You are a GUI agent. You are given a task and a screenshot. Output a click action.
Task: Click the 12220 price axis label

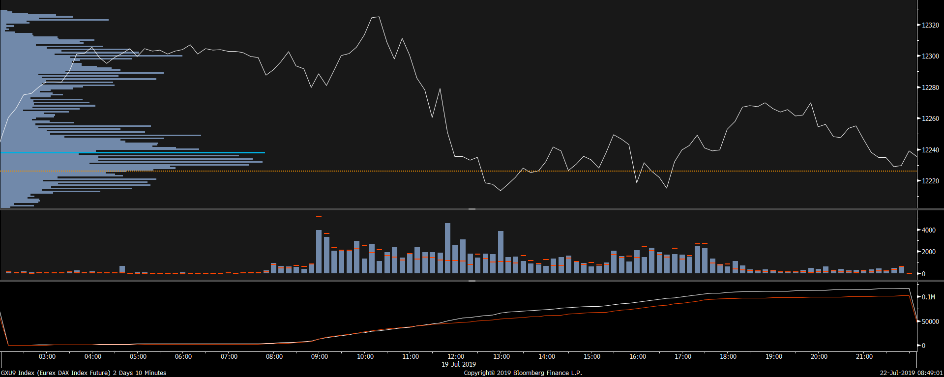tap(930, 181)
